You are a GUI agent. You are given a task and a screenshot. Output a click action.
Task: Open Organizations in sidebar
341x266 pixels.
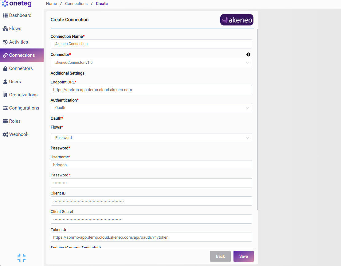coord(22,95)
